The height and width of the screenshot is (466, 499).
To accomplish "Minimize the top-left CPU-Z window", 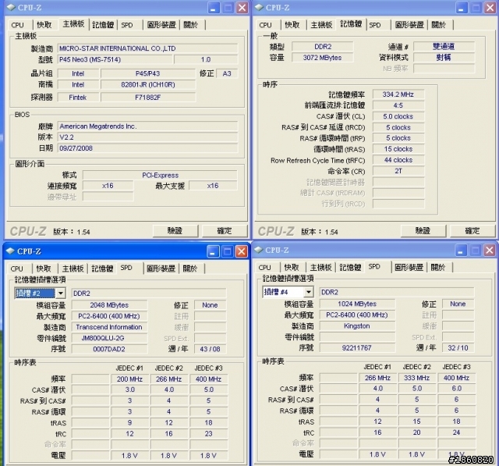I will [x=214, y=8].
